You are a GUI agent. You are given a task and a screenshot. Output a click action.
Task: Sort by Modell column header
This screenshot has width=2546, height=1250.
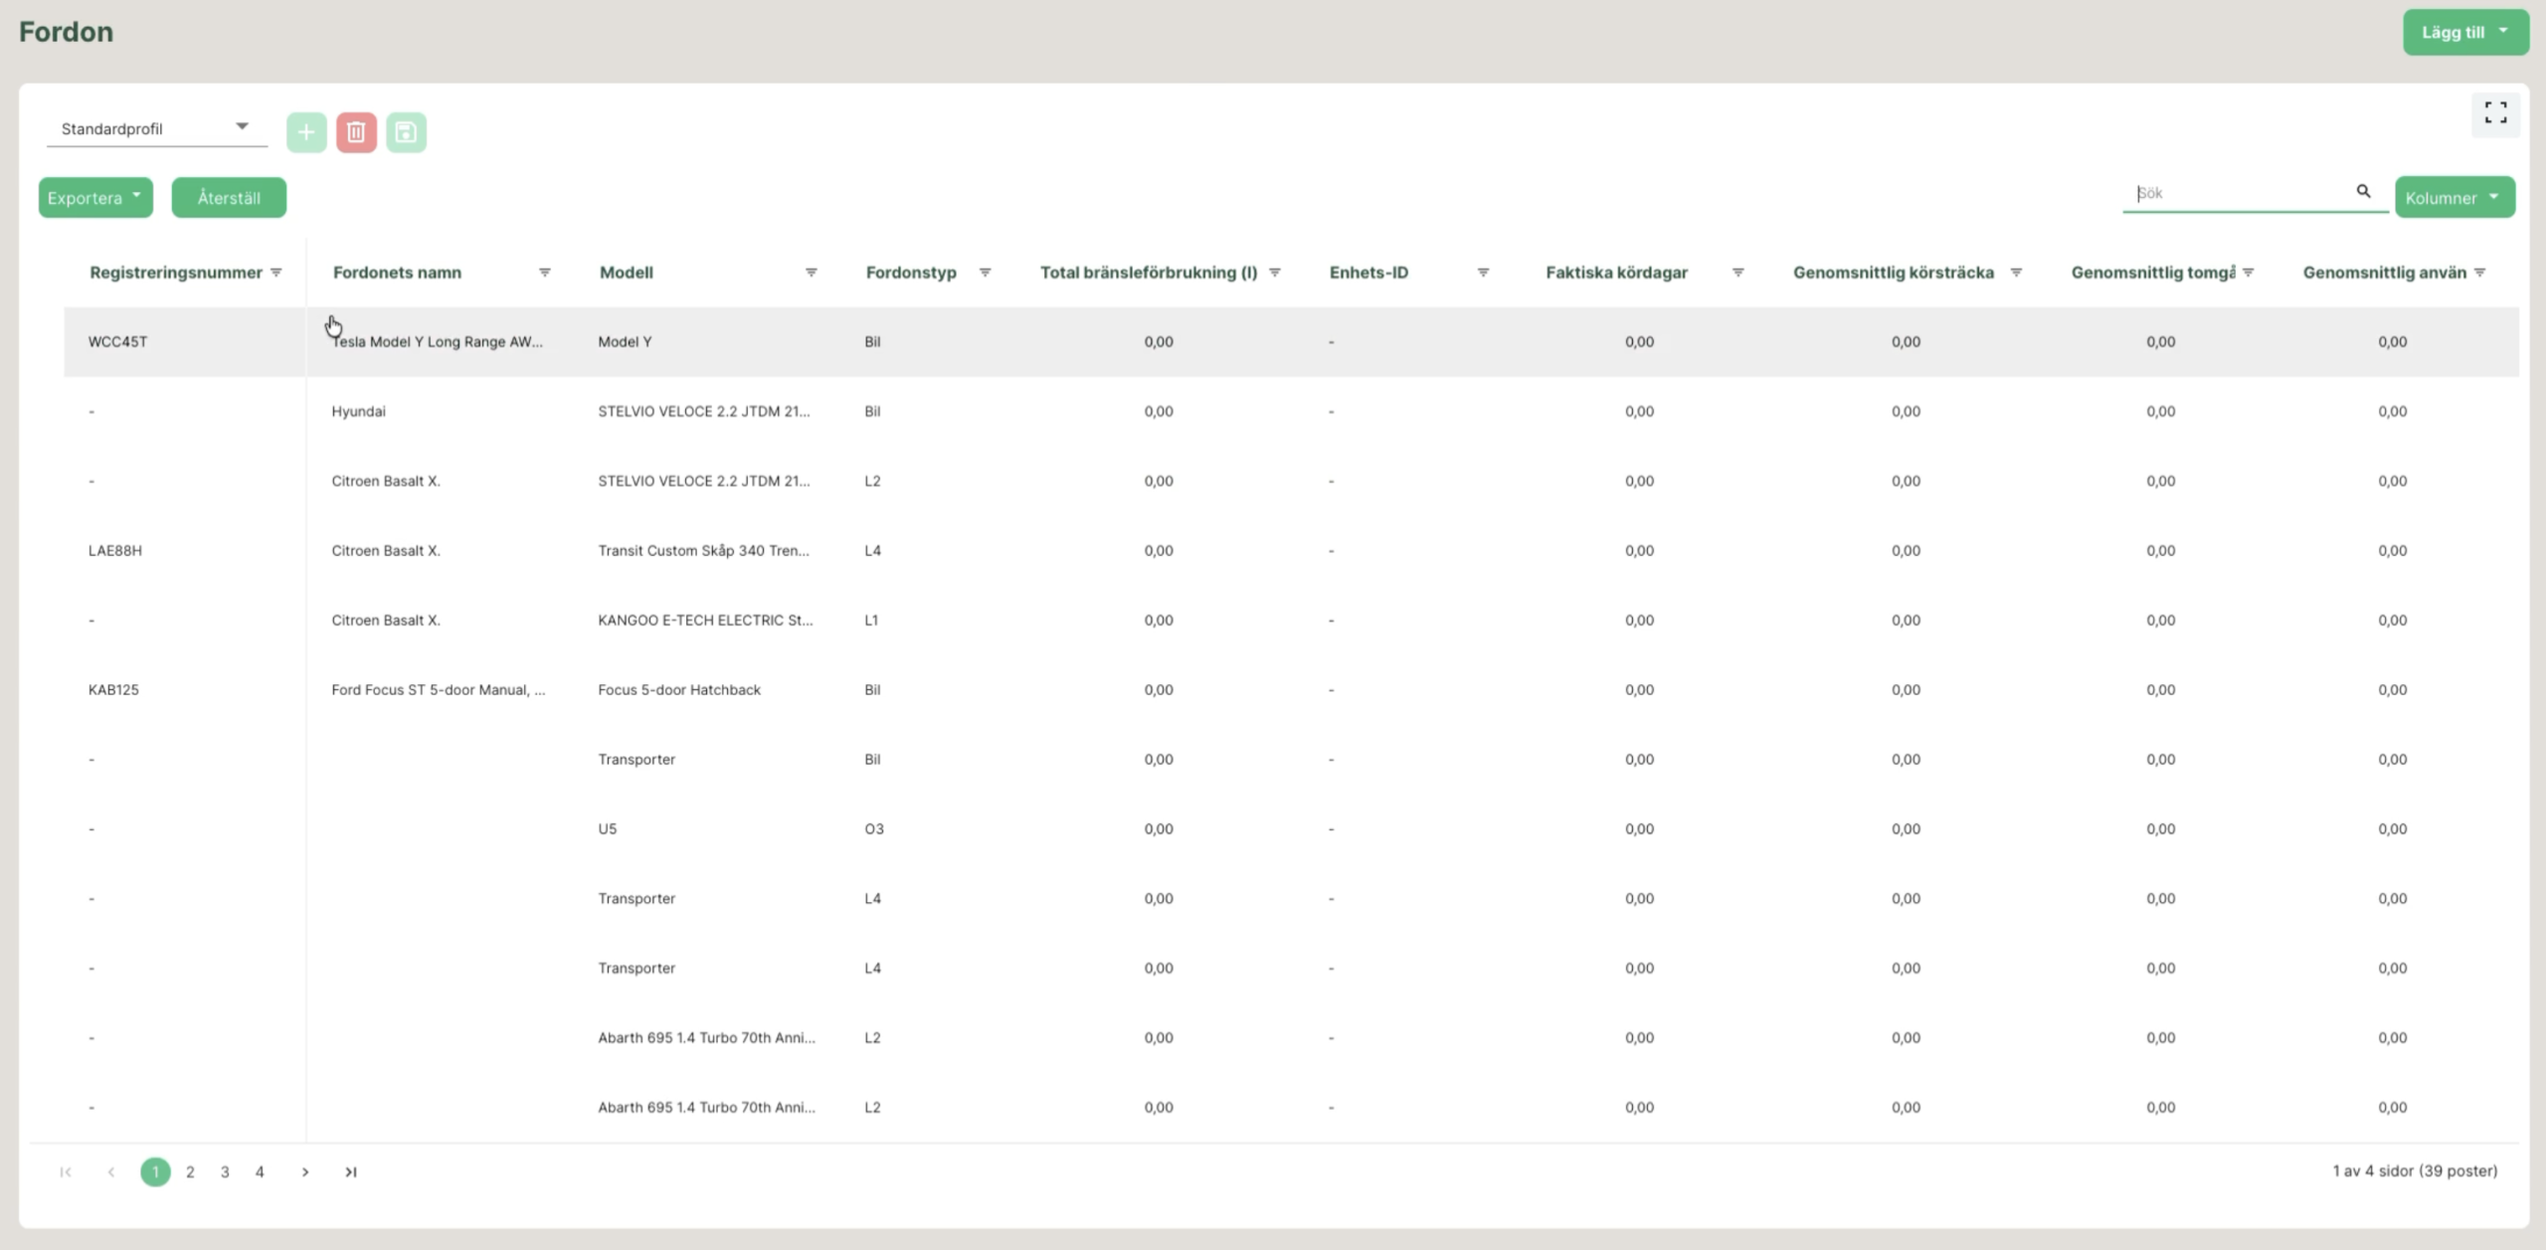(627, 272)
